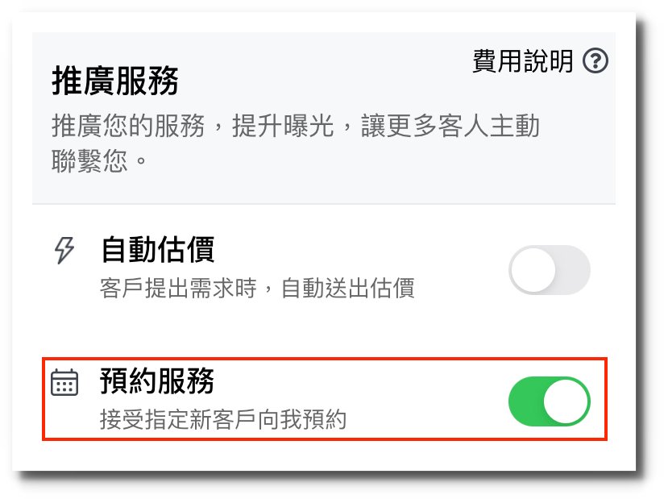The width and height of the screenshot is (664, 499).
Task: Click the white knob of the green switch
Action: pos(566,401)
